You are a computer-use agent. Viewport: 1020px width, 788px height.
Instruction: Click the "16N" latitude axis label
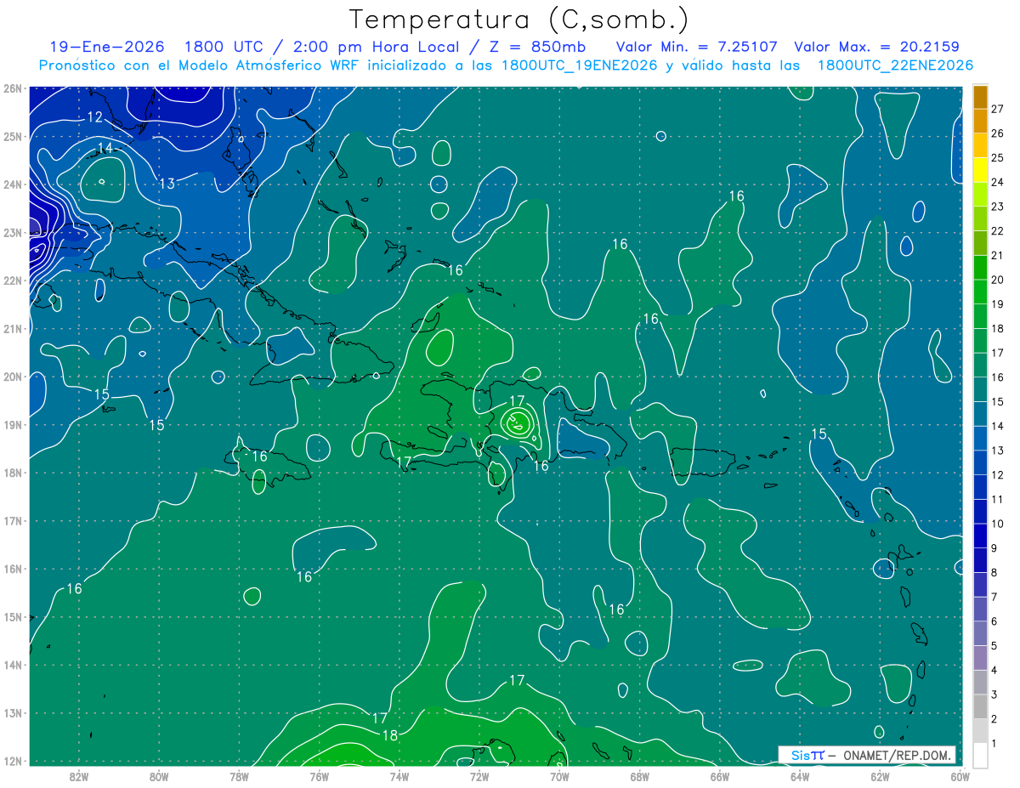coord(12,569)
